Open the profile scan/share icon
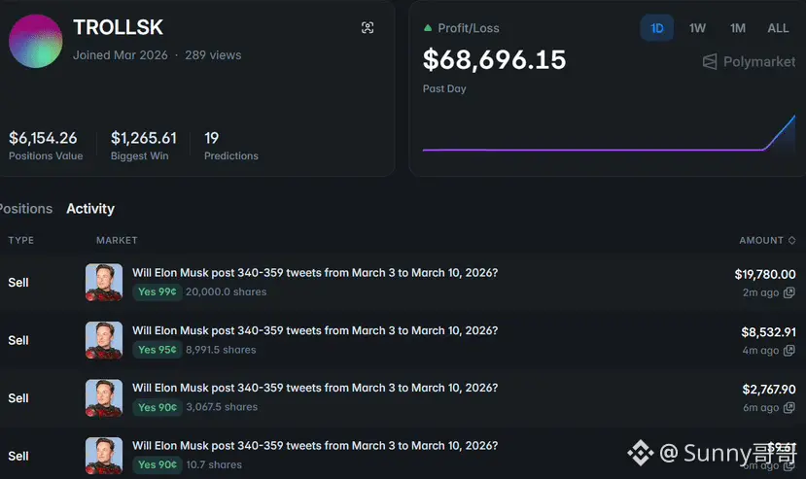This screenshot has width=806, height=479. [x=368, y=28]
